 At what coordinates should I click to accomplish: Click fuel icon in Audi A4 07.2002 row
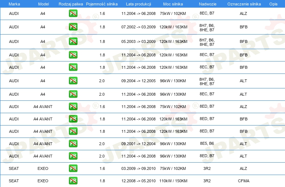[x=73, y=27]
